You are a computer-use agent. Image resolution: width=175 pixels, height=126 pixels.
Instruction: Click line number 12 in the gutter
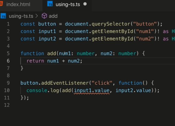[x=7, y=105]
